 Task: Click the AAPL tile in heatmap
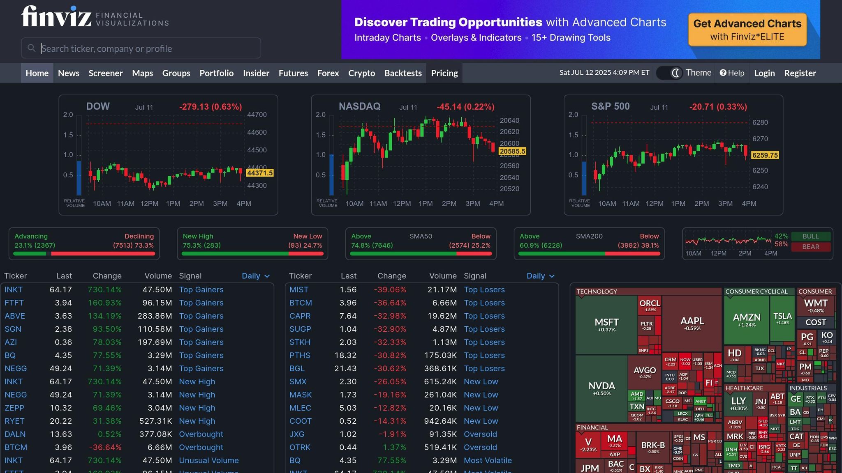pyautogui.click(x=692, y=323)
